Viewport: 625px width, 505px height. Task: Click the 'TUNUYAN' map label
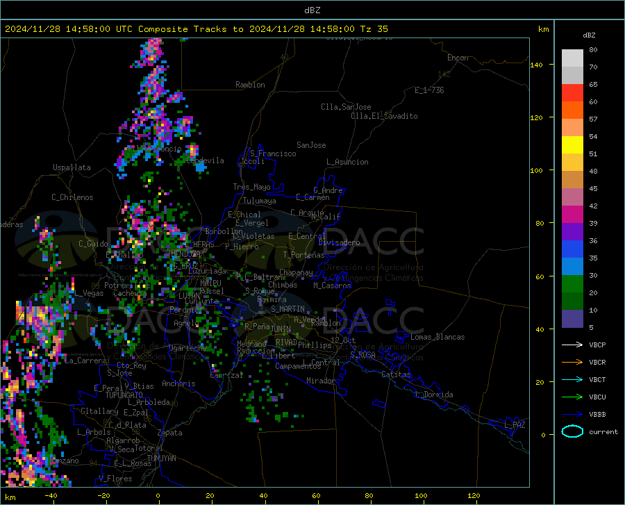click(161, 458)
